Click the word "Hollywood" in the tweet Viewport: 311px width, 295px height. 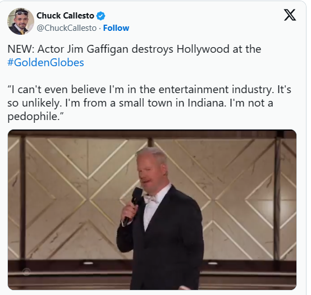203,49
